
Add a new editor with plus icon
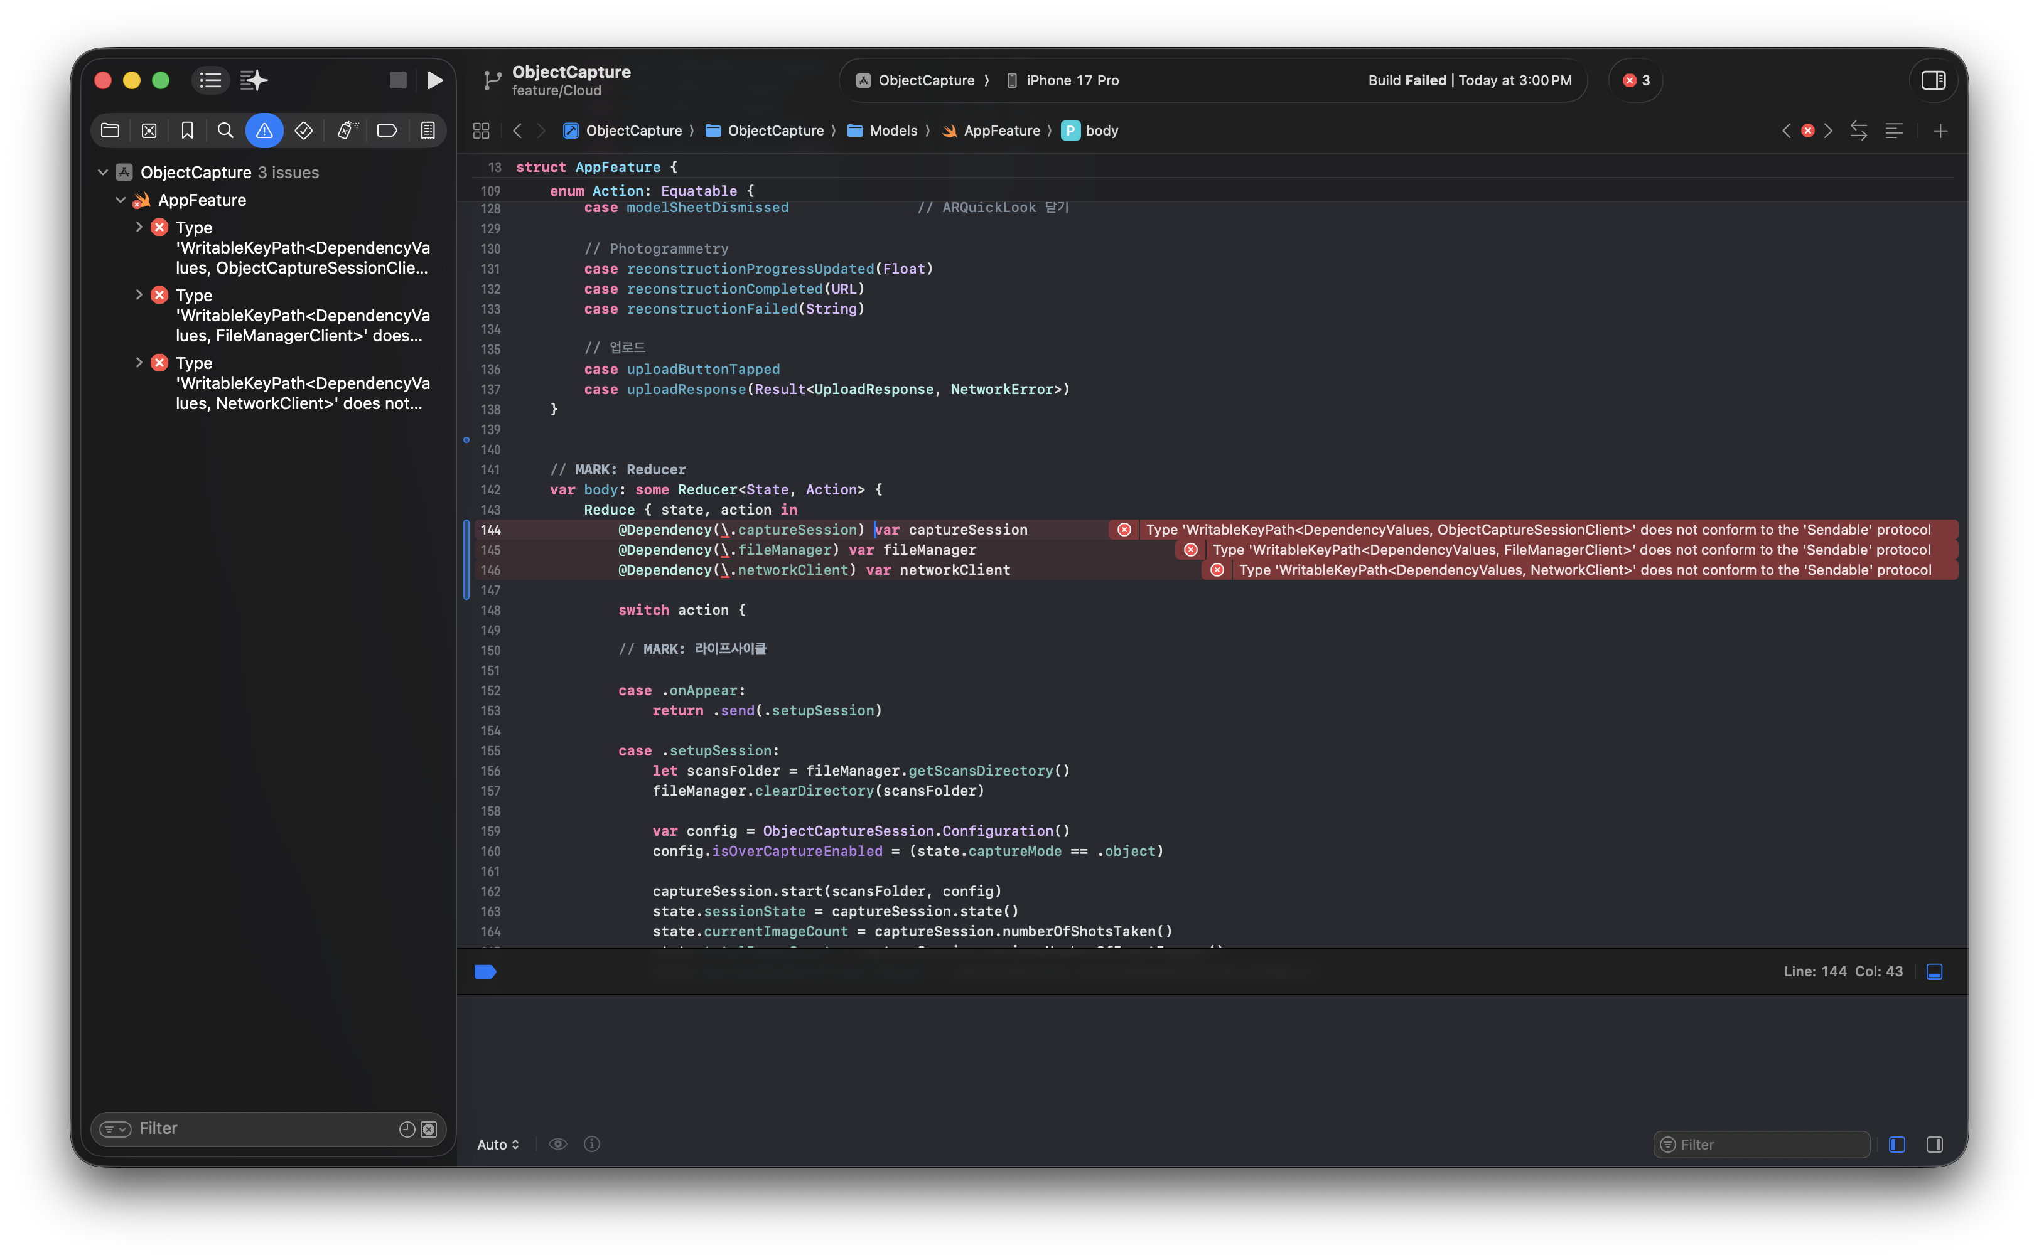click(x=1940, y=131)
